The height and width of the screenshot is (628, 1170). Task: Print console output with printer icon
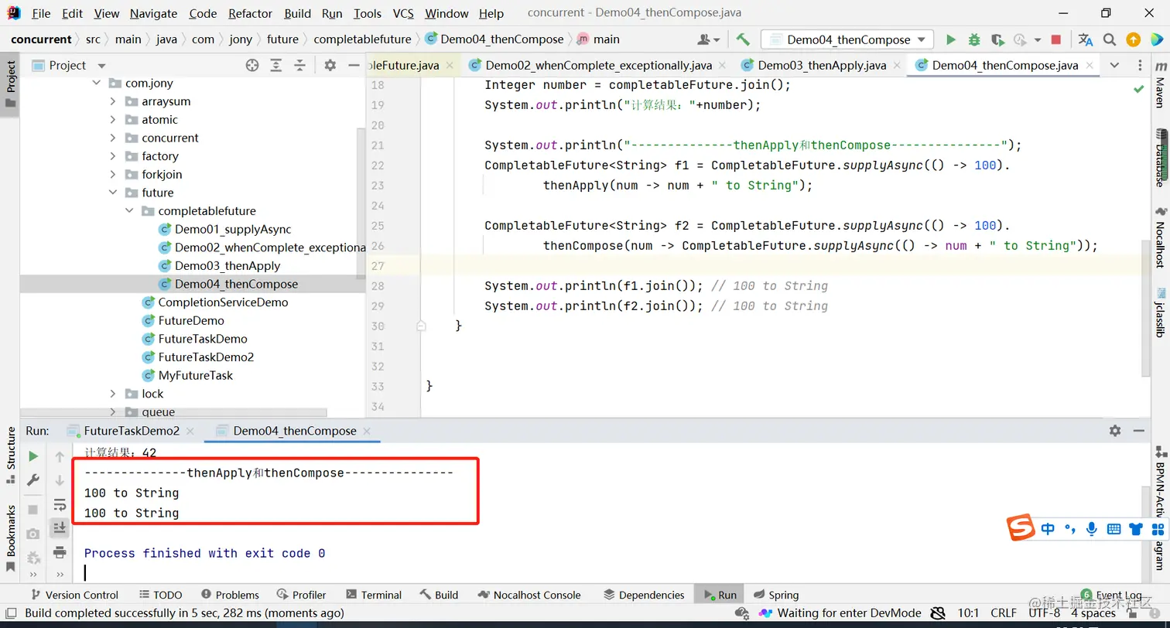coord(60,552)
